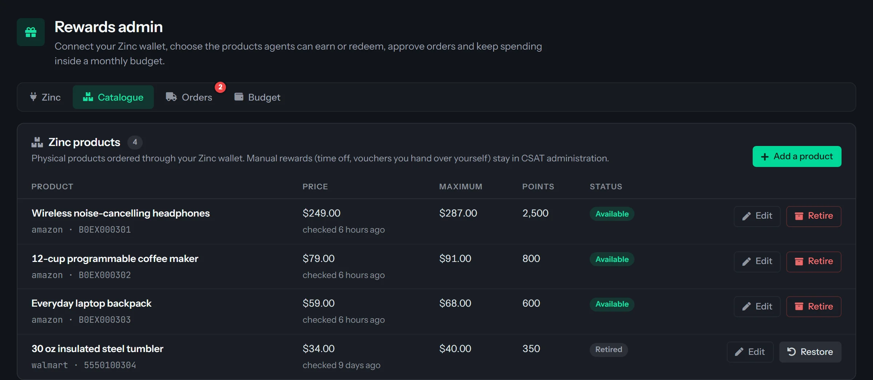
Task: Click the Zinc products boxes icon
Action: [37, 142]
